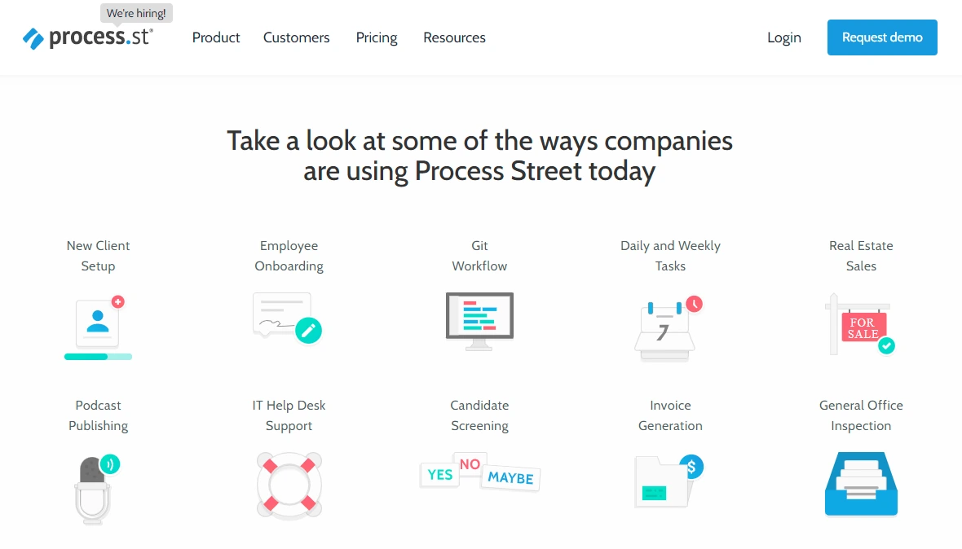This screenshot has width=962, height=549.
Task: Click the Git Workflow monitor icon
Action: pyautogui.click(x=479, y=319)
